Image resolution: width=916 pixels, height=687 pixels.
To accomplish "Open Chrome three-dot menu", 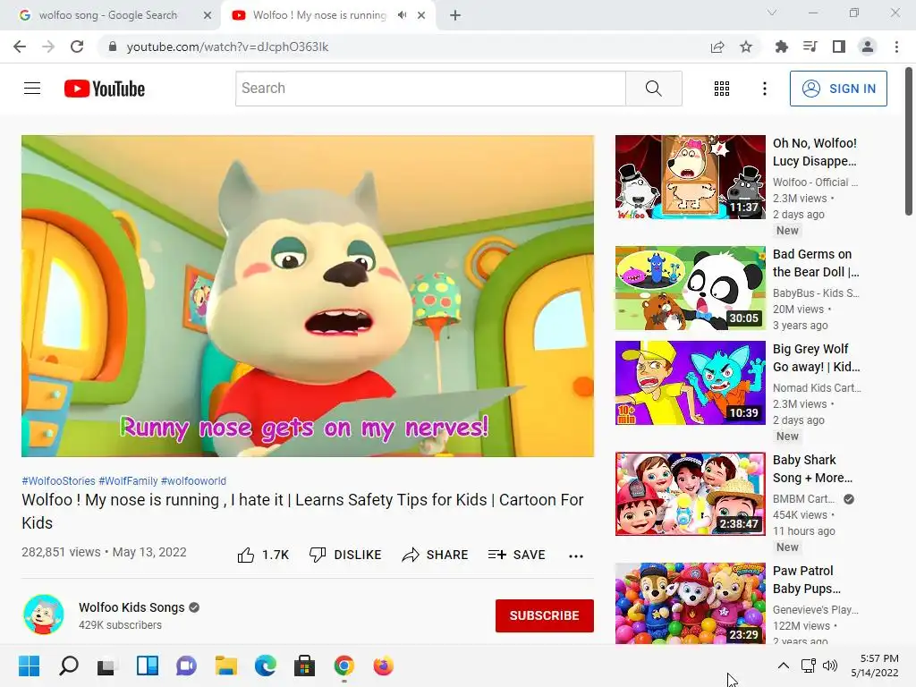I will (x=896, y=47).
